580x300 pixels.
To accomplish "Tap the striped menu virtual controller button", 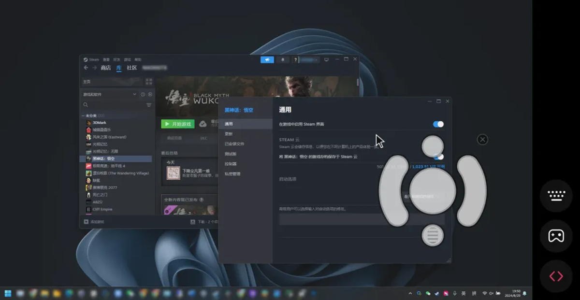I will click(x=433, y=235).
